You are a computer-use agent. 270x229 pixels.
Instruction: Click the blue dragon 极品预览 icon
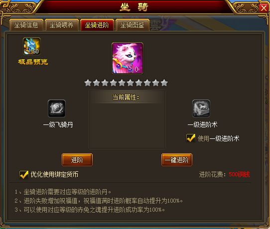click(32, 46)
